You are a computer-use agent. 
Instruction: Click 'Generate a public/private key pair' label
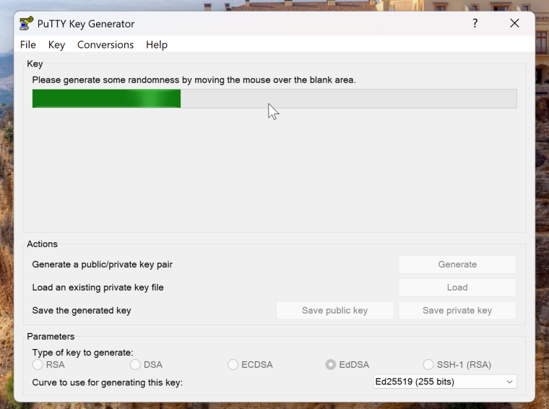tap(103, 264)
